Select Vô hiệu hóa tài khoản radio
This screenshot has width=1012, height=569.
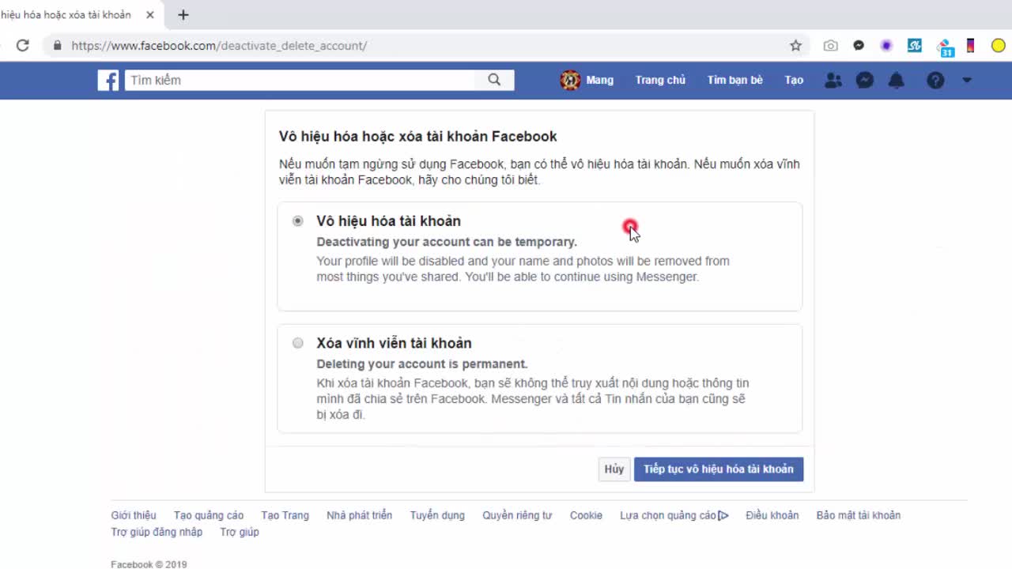(298, 221)
